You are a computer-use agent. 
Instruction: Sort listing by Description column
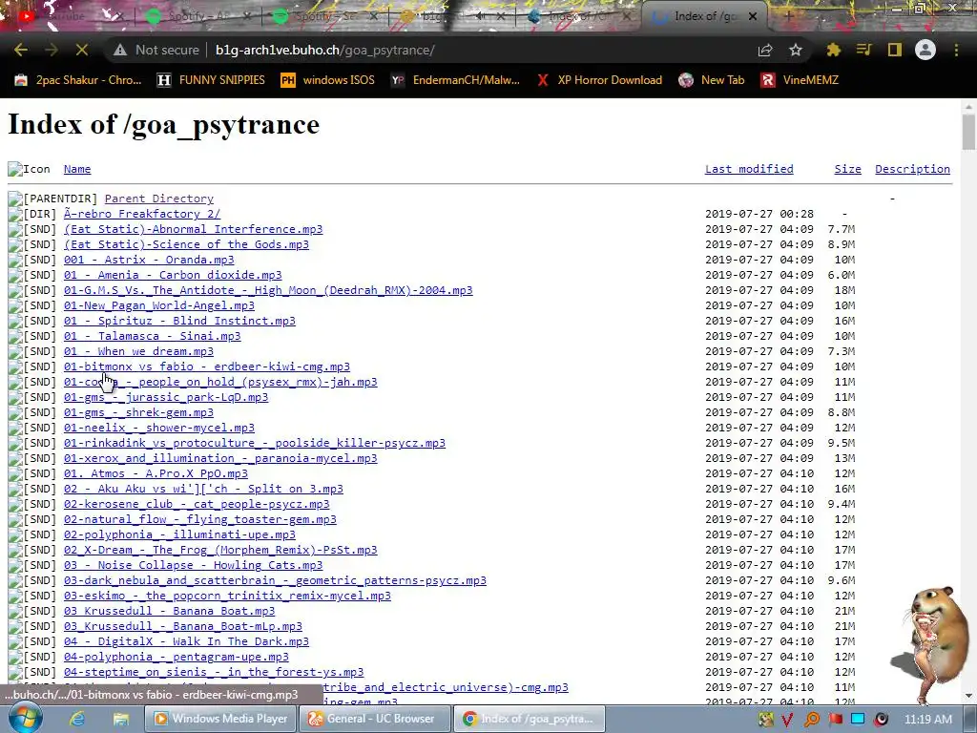(x=912, y=169)
